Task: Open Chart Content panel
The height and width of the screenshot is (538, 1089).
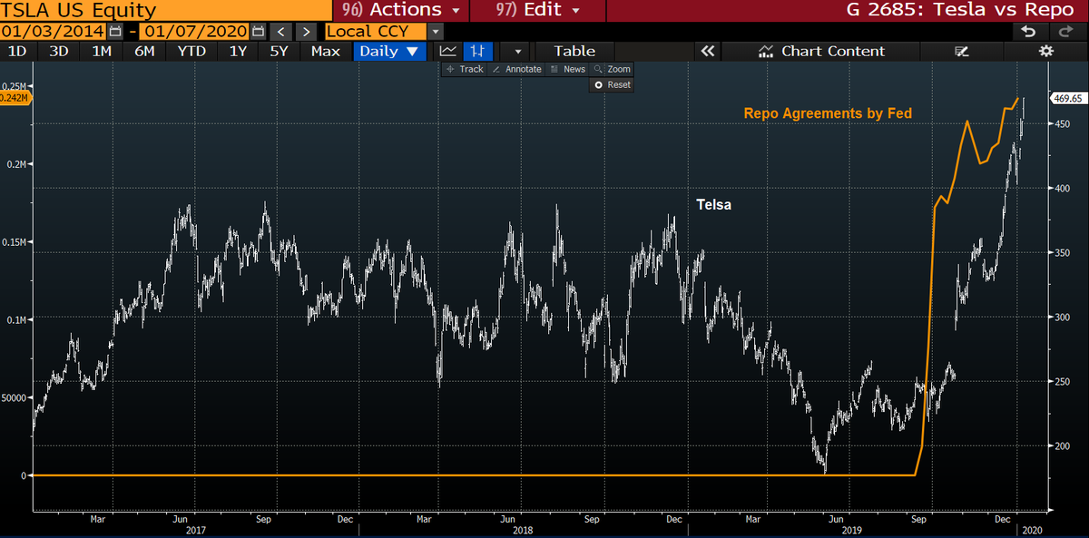Action: 821,52
